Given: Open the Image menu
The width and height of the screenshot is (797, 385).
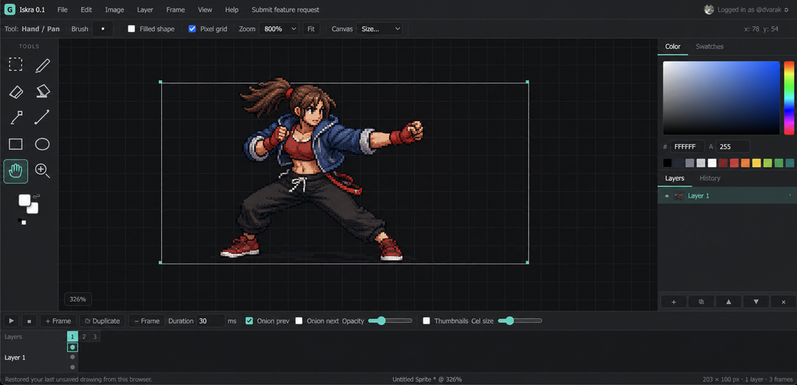Looking at the screenshot, I should (114, 9).
